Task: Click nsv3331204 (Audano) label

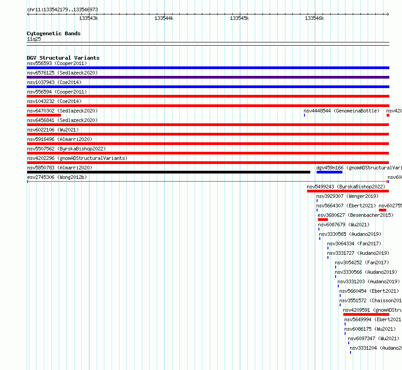Action: 376,348
